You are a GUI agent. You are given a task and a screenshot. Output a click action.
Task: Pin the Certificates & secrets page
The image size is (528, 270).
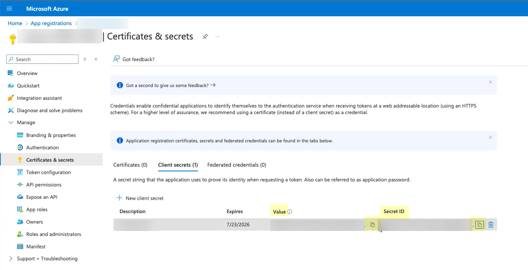pyautogui.click(x=205, y=36)
